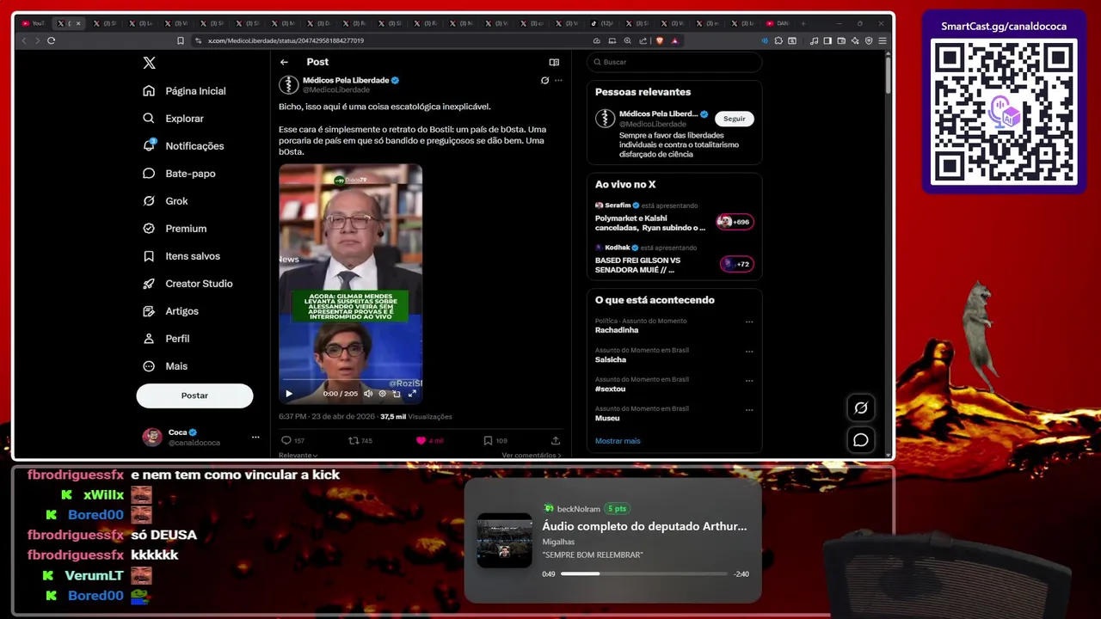Open Artigos in the sidebar

[170, 311]
